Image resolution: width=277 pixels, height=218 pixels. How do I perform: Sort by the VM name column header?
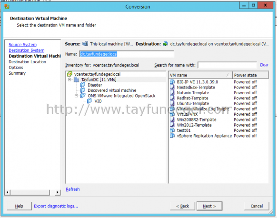[200, 75]
